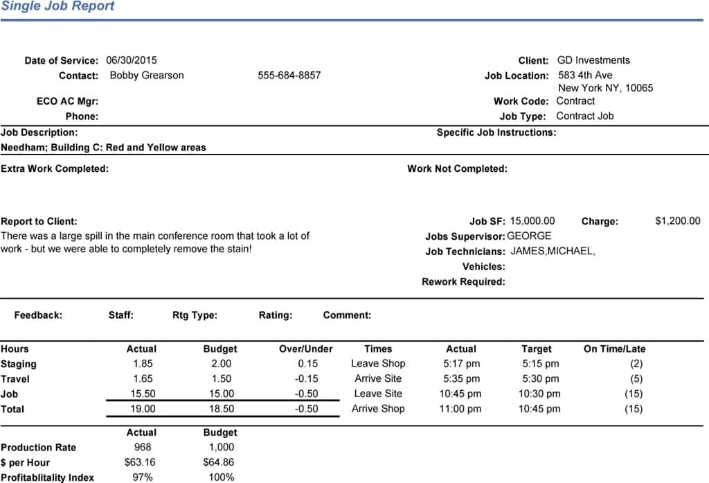Click budget production rate 1,000
This screenshot has width=709, height=483.
coord(222,447)
